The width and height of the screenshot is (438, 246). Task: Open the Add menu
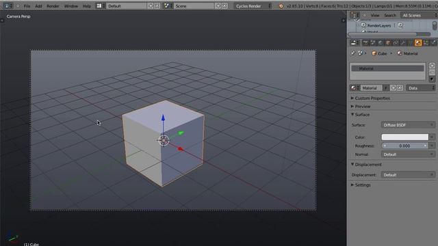click(x=38, y=6)
